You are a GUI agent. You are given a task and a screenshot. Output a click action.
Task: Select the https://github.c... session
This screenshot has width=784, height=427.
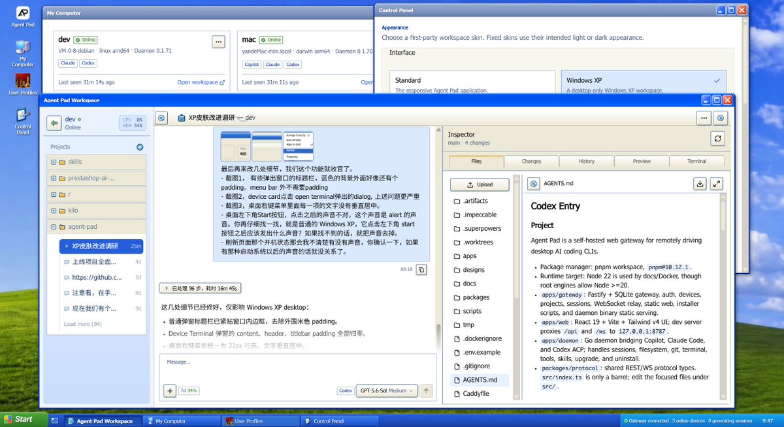pos(101,277)
